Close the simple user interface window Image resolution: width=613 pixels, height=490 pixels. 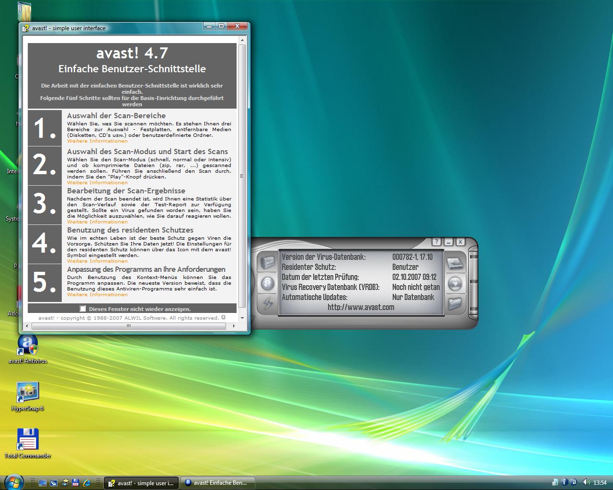tap(238, 26)
